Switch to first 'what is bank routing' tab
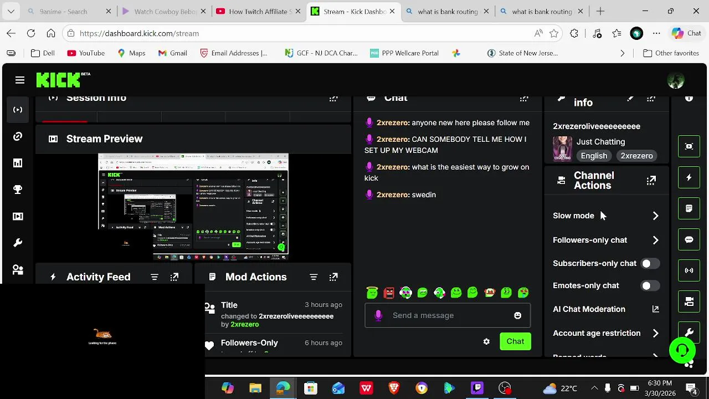Screen dimensions: 709x399 click(x=448, y=11)
